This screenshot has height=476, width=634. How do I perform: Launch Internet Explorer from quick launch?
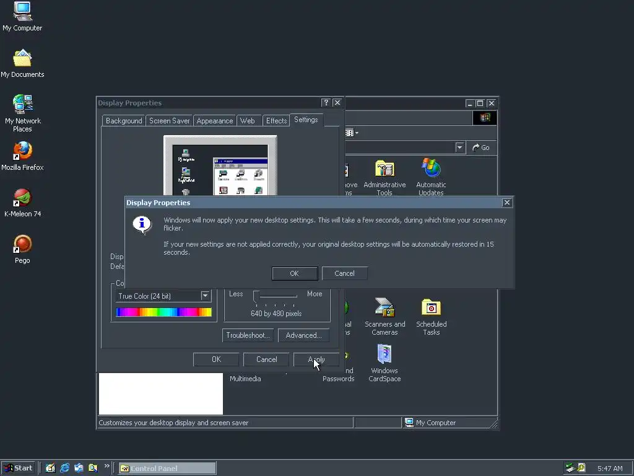tap(64, 468)
